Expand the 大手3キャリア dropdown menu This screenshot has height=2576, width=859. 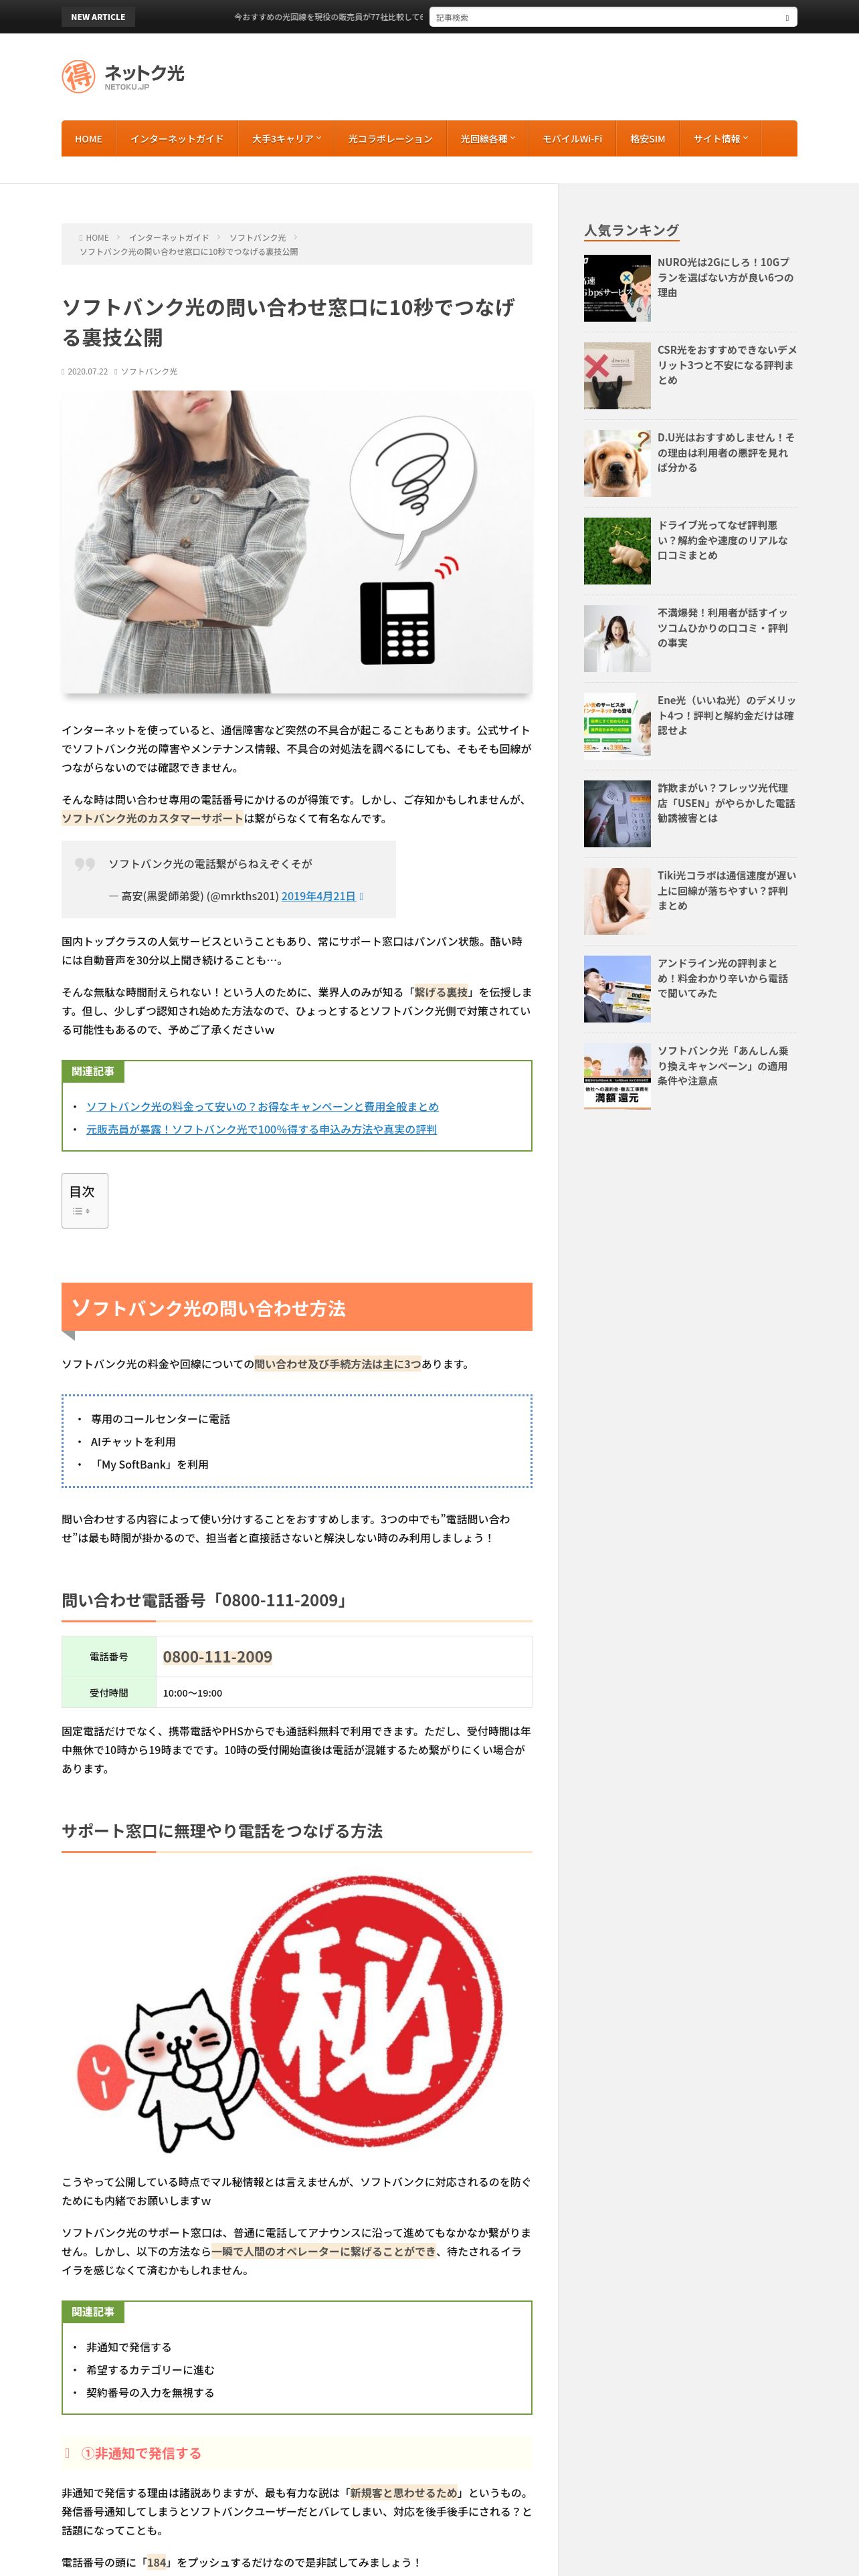coord(286,139)
